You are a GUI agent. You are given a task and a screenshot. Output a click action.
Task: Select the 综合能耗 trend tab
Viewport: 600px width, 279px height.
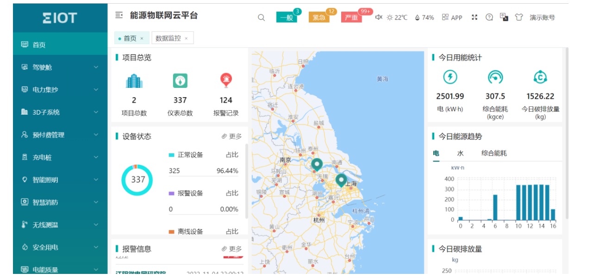pos(494,153)
